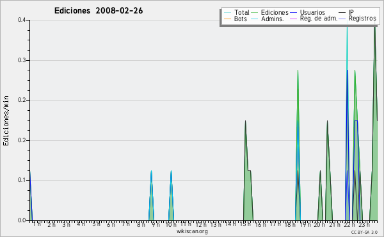Viewport: 384px width, 237px height.
Task: Click the Usuarios legend label
Action: pos(312,12)
